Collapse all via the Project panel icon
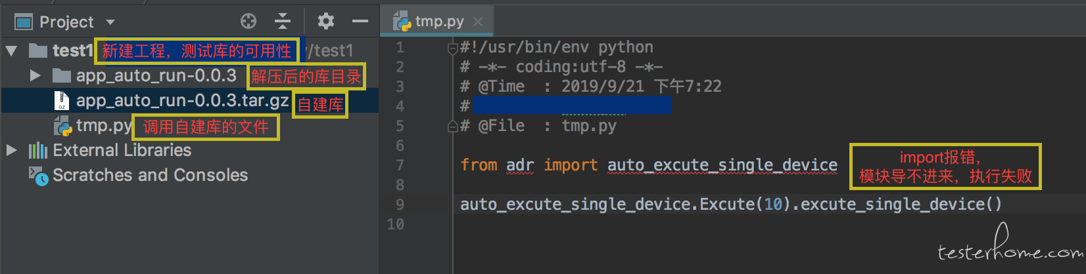 283,21
